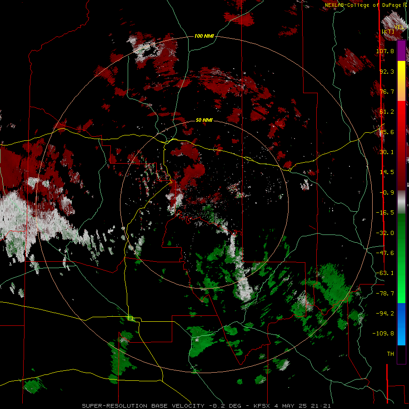Click the -32.0 velocity scale value

coord(385,233)
